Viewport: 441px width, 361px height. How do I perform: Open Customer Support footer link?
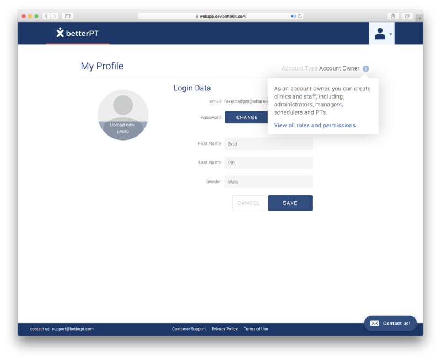pyautogui.click(x=189, y=329)
